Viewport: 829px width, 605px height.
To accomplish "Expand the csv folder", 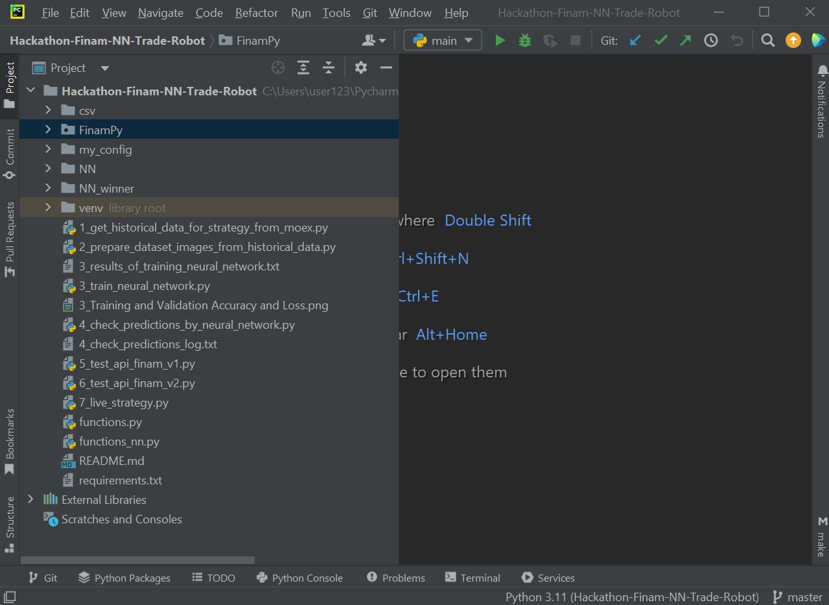I will (x=48, y=110).
